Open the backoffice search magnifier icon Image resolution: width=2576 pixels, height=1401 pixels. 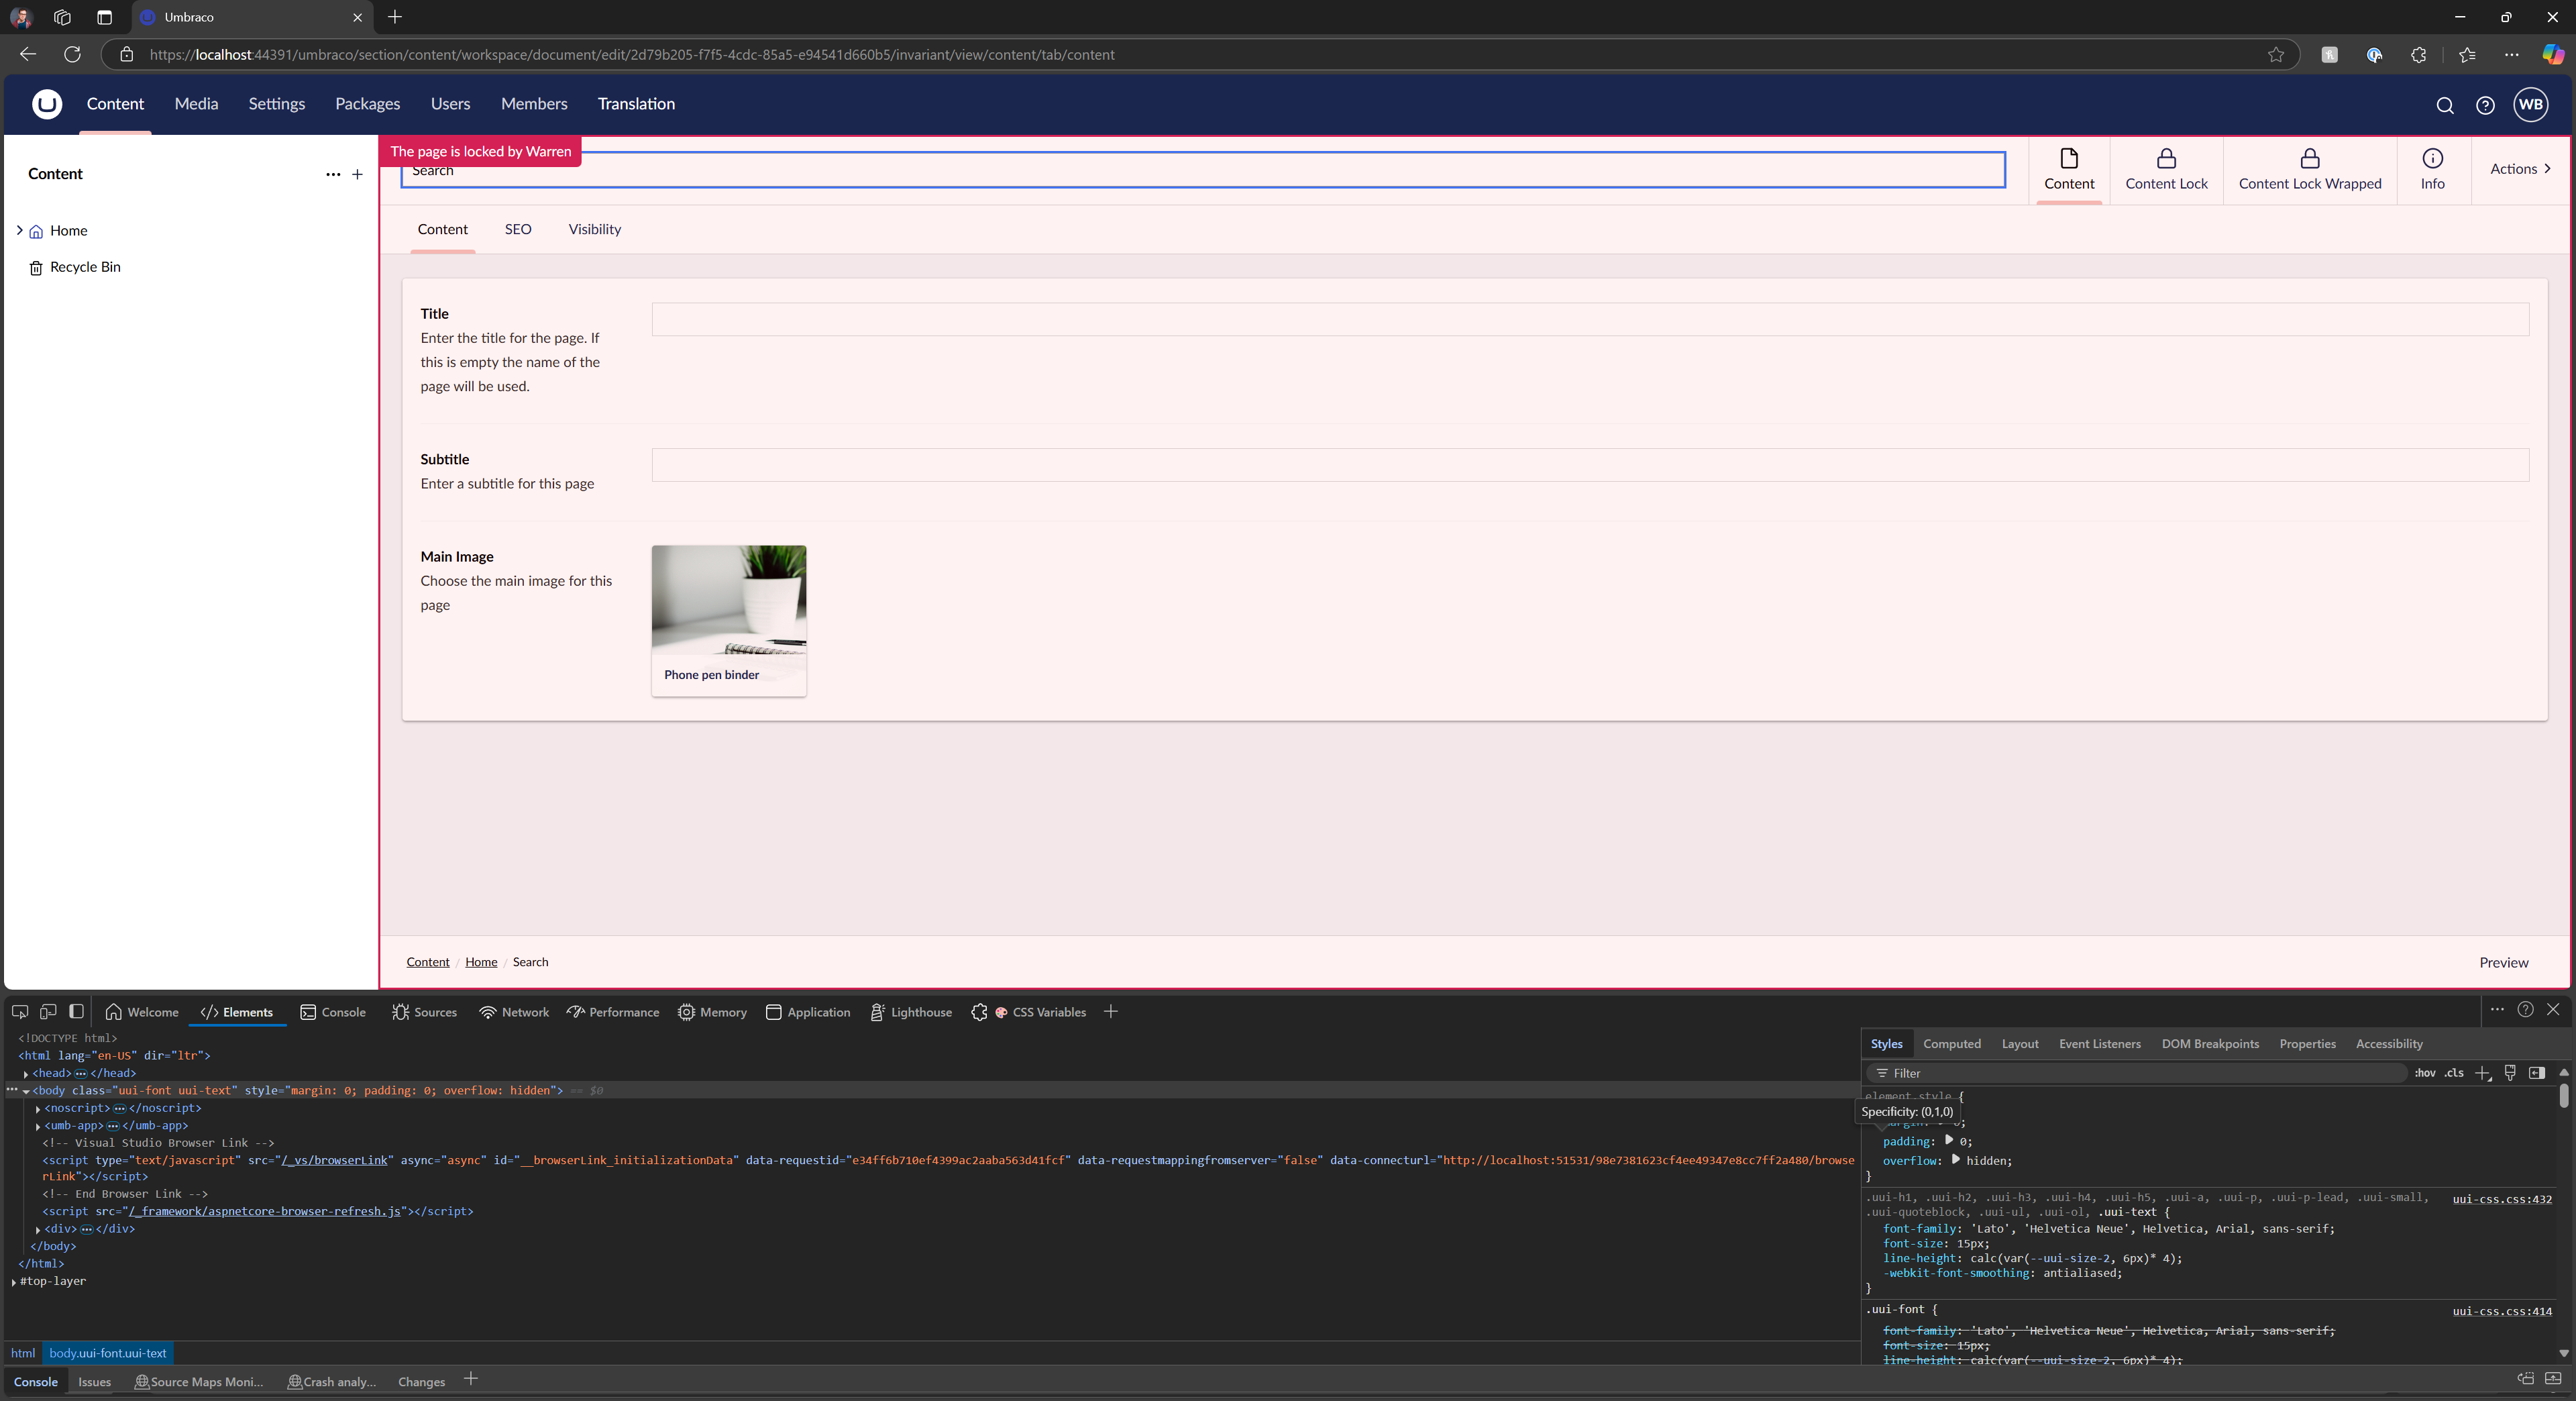click(x=2444, y=105)
